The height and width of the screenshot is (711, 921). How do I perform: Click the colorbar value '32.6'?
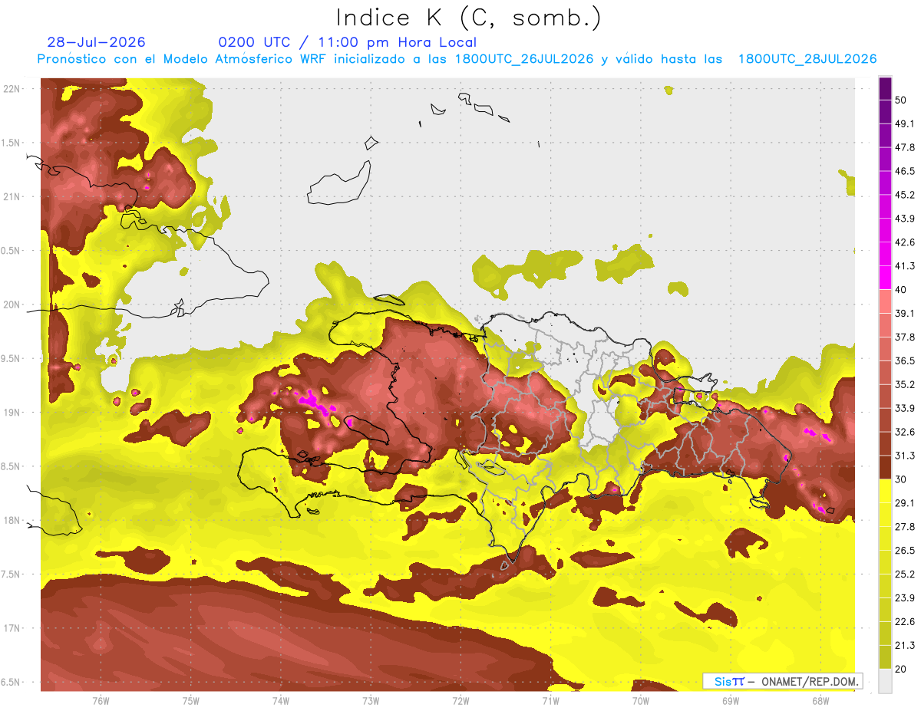click(905, 432)
